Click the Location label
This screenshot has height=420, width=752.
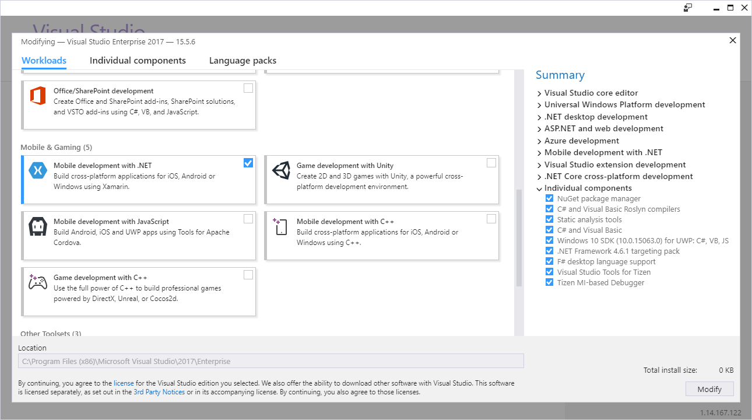pyautogui.click(x=32, y=348)
